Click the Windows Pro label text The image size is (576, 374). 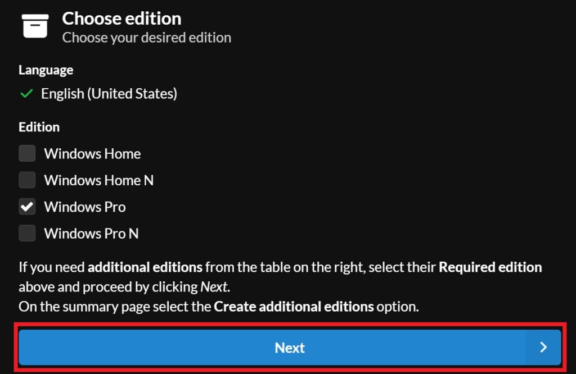point(85,207)
